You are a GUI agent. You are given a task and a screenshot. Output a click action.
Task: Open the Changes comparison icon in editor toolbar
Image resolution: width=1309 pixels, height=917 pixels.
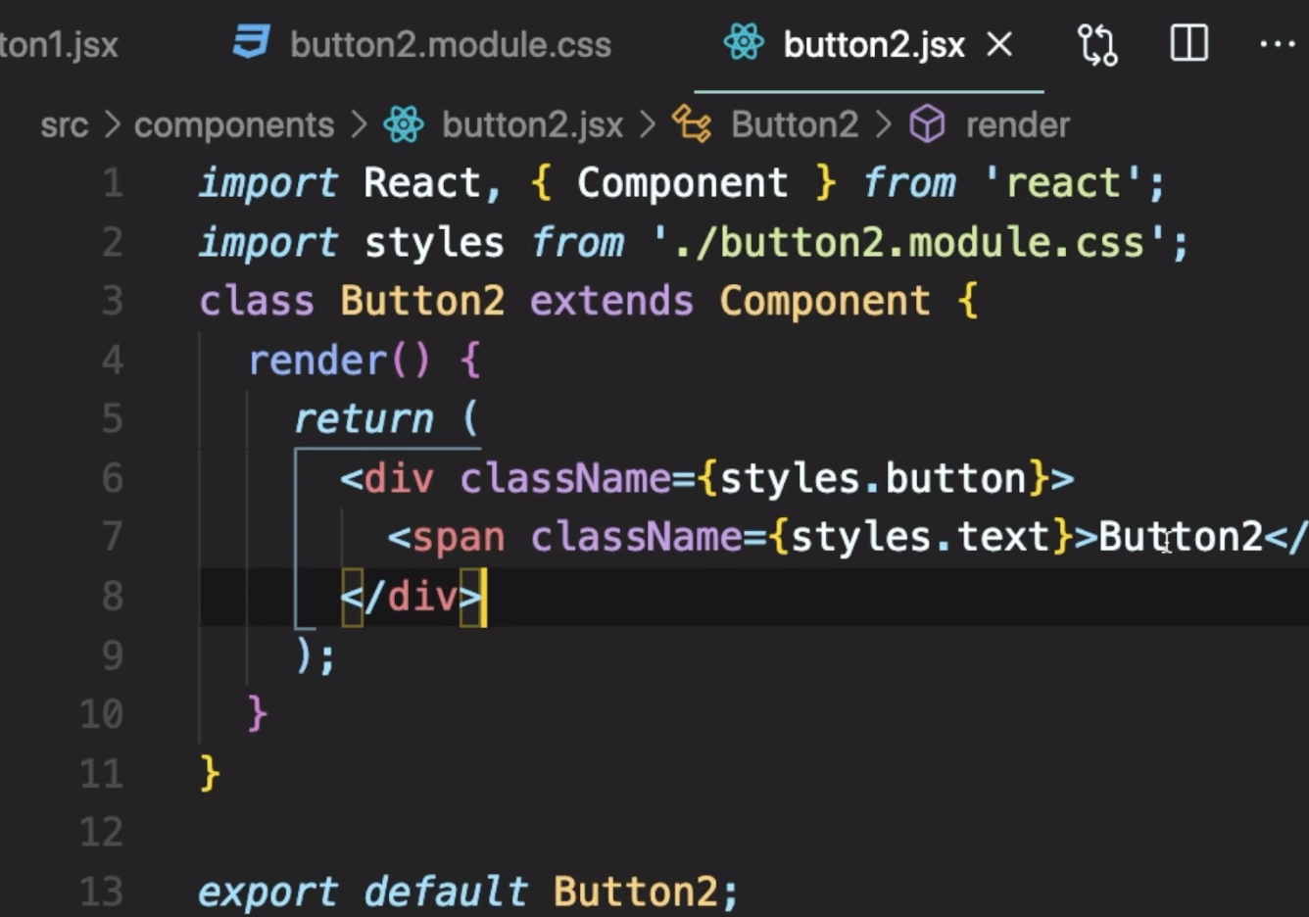1096,43
